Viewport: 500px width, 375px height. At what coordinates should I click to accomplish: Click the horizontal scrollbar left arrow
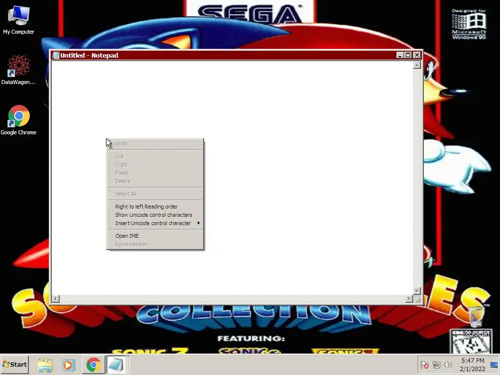pos(56,299)
